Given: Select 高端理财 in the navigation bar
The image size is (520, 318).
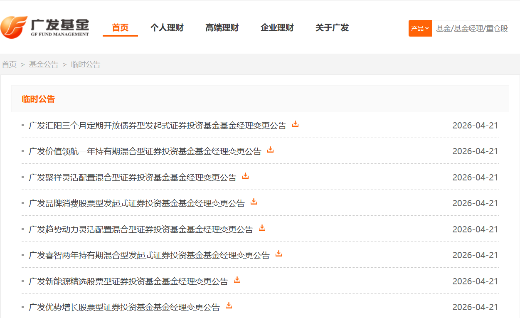Looking at the screenshot, I should click(x=222, y=28).
